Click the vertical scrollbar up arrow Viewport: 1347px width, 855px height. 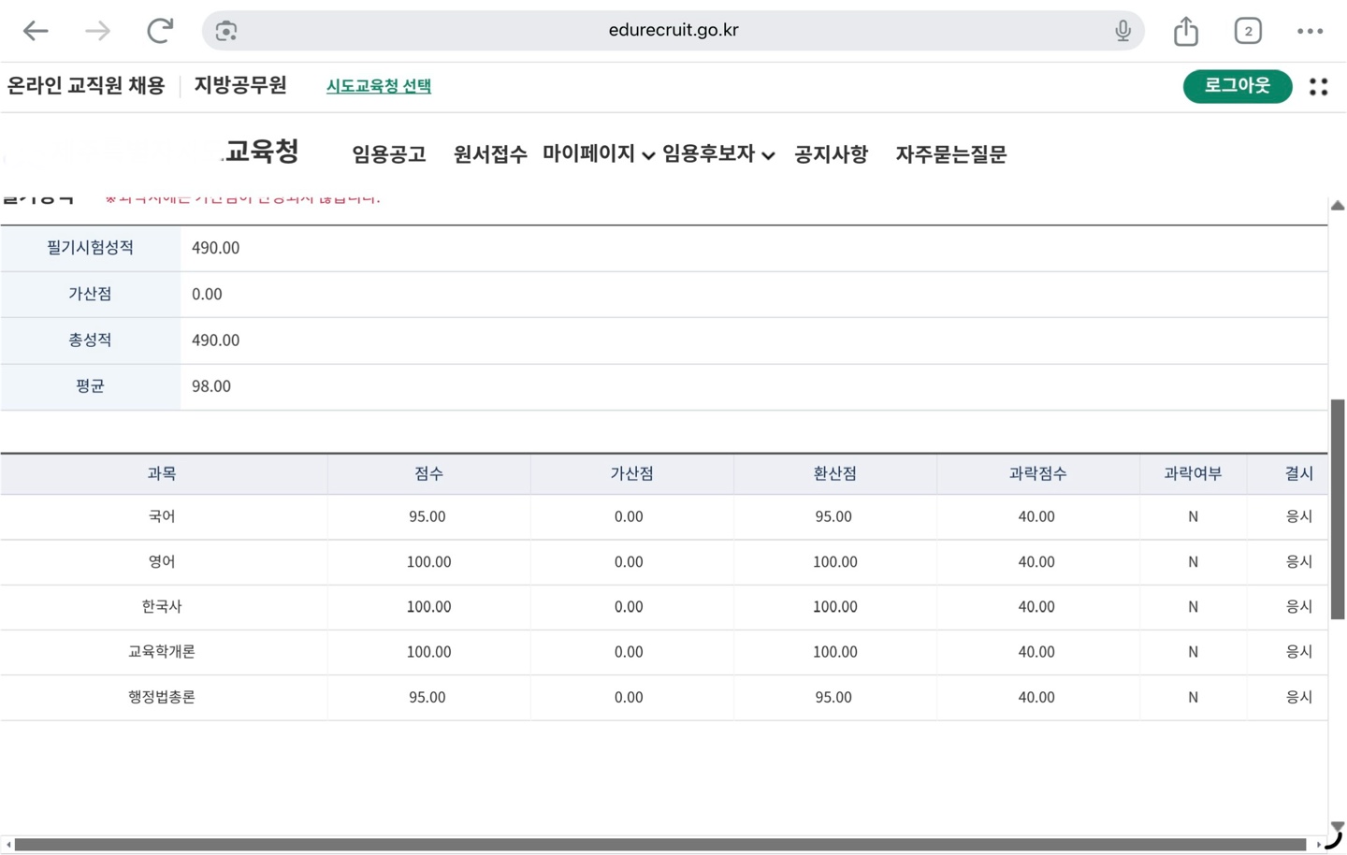[1338, 206]
